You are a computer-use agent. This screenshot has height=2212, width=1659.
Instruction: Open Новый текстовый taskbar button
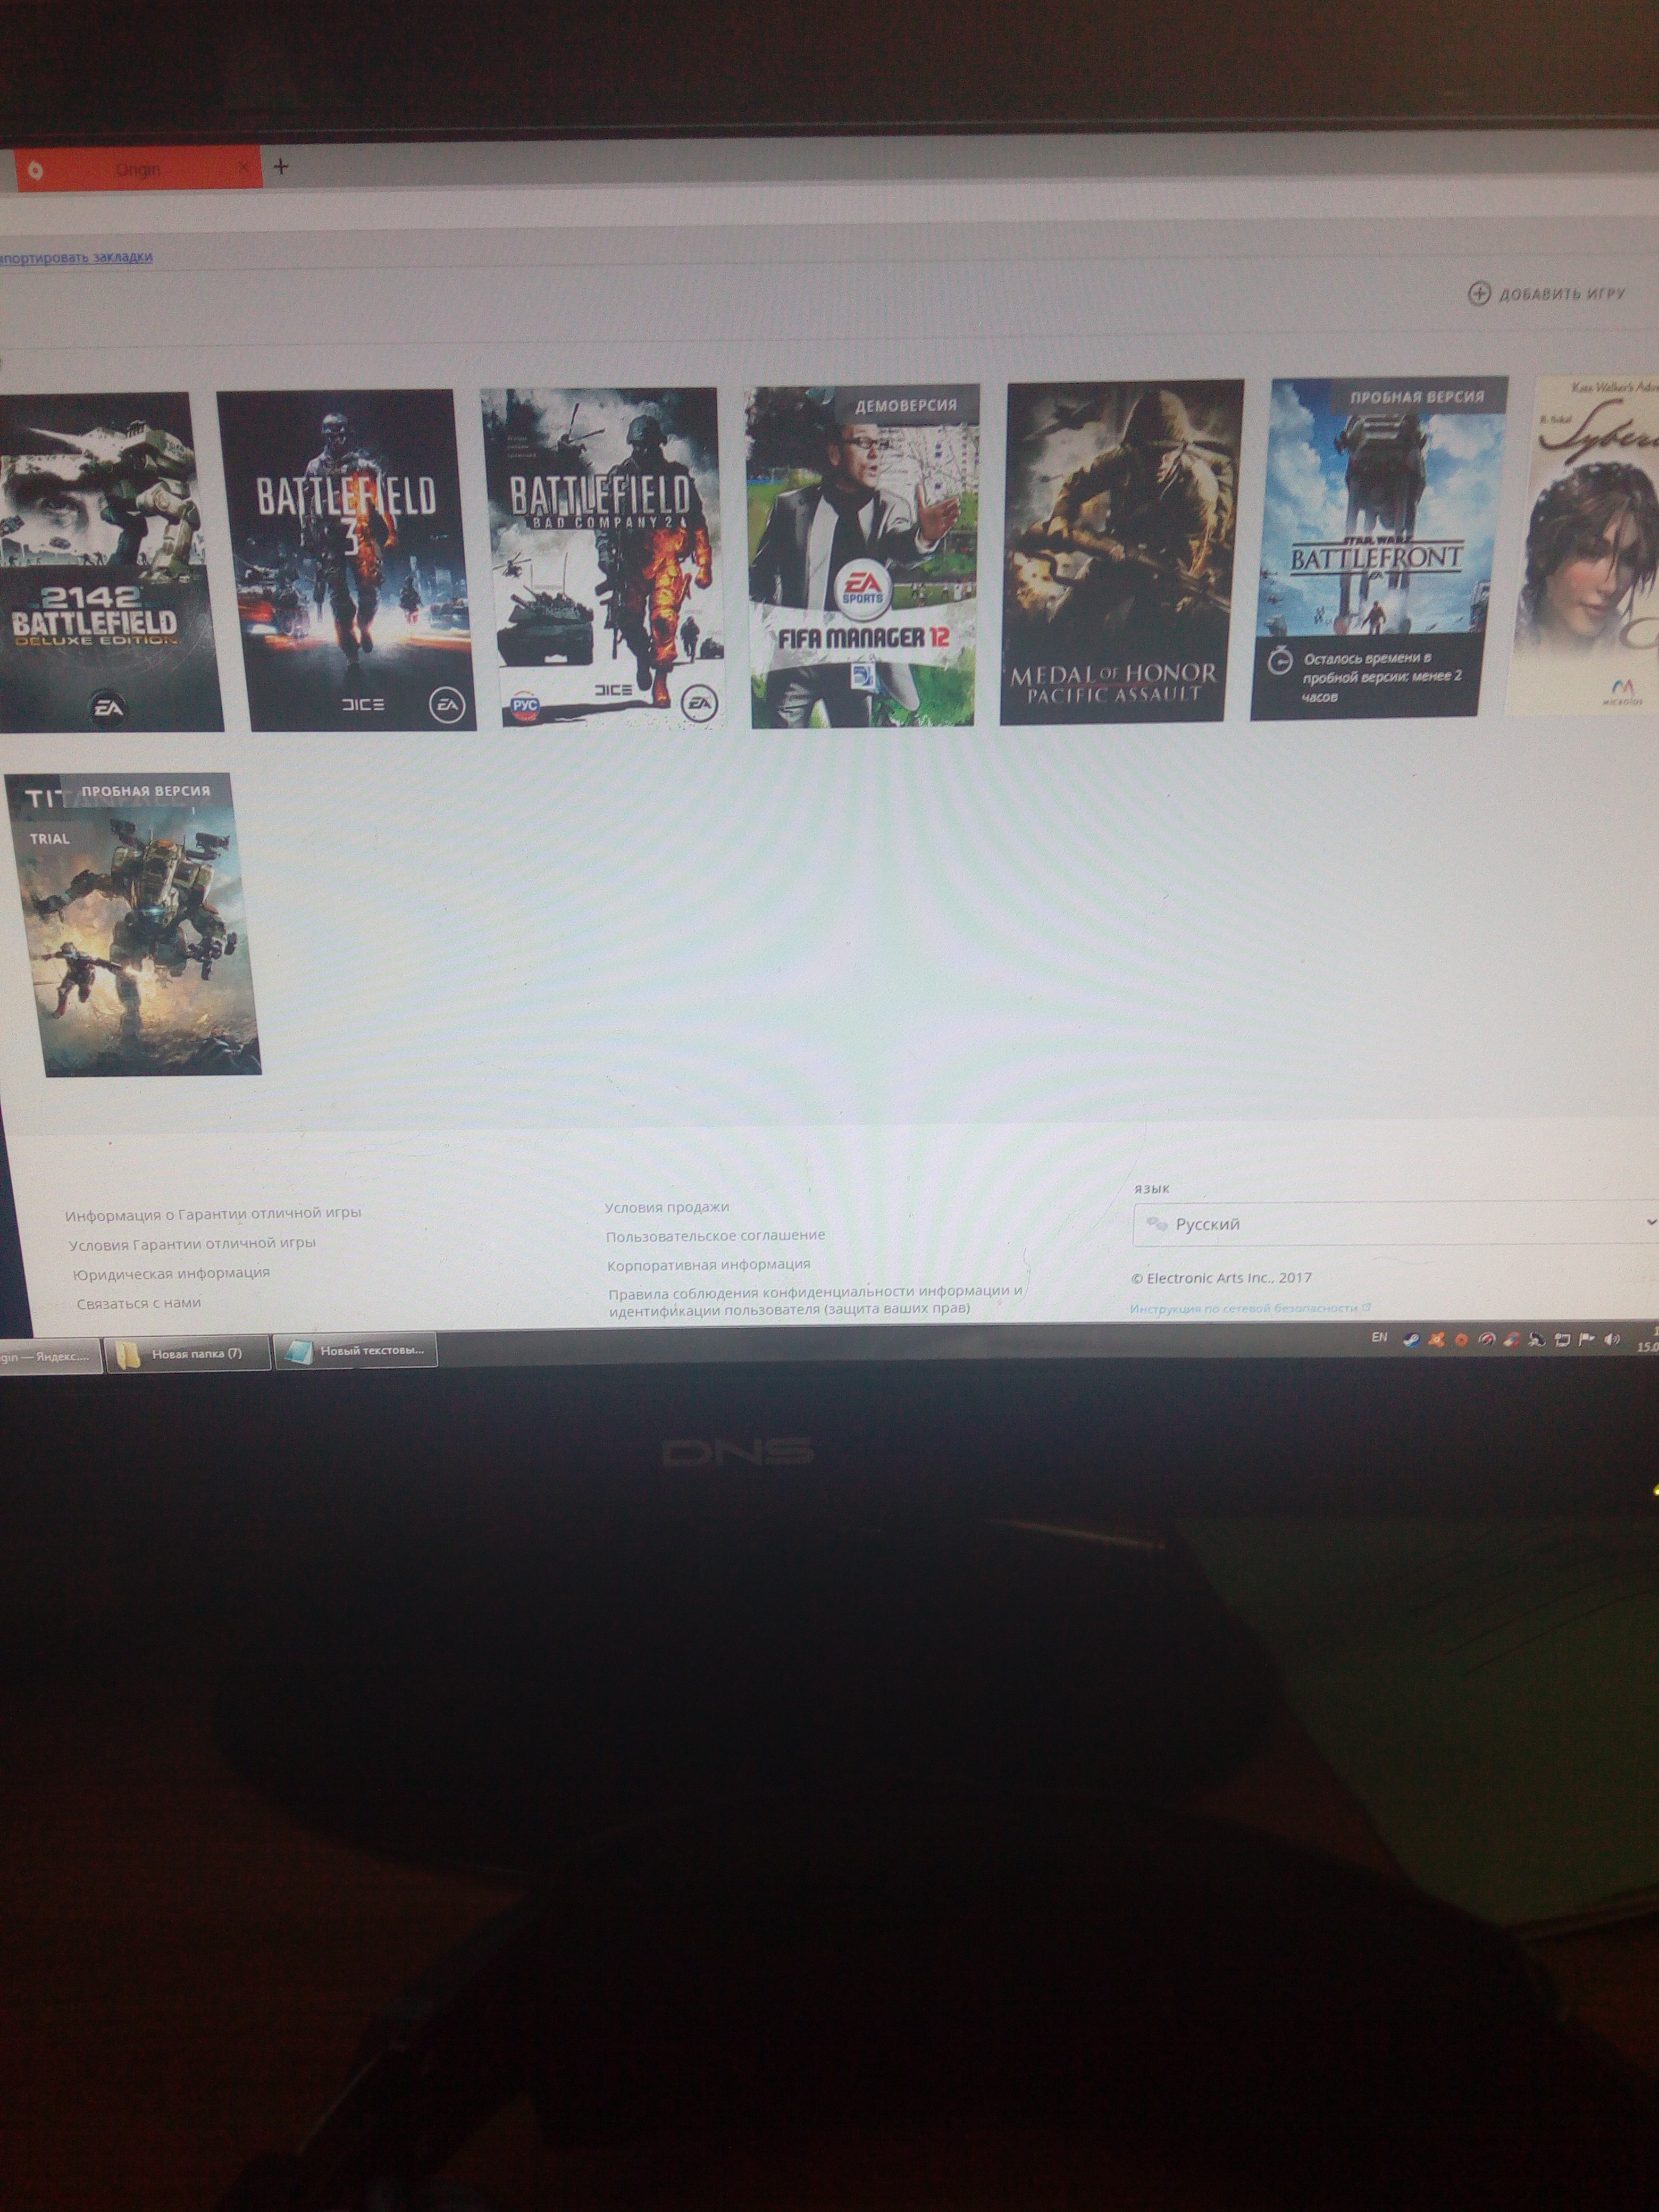tap(356, 1351)
